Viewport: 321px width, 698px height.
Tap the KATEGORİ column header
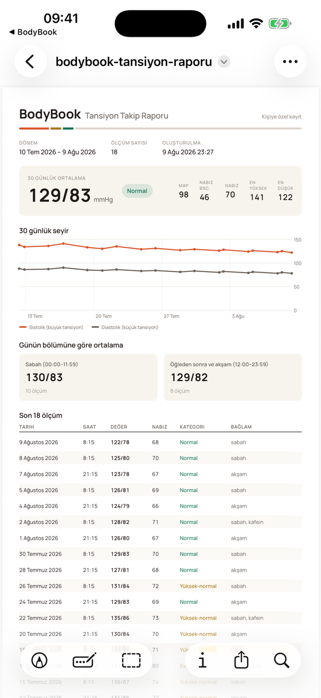click(192, 427)
